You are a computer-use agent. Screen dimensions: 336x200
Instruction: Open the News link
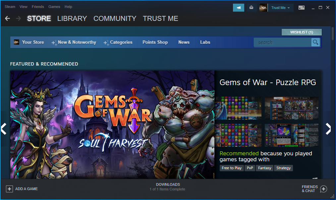[184, 42]
